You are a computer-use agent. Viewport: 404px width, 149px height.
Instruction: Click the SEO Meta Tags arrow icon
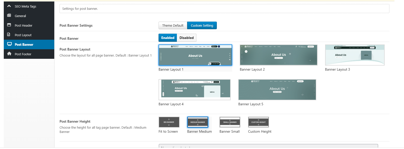pos(9,6)
